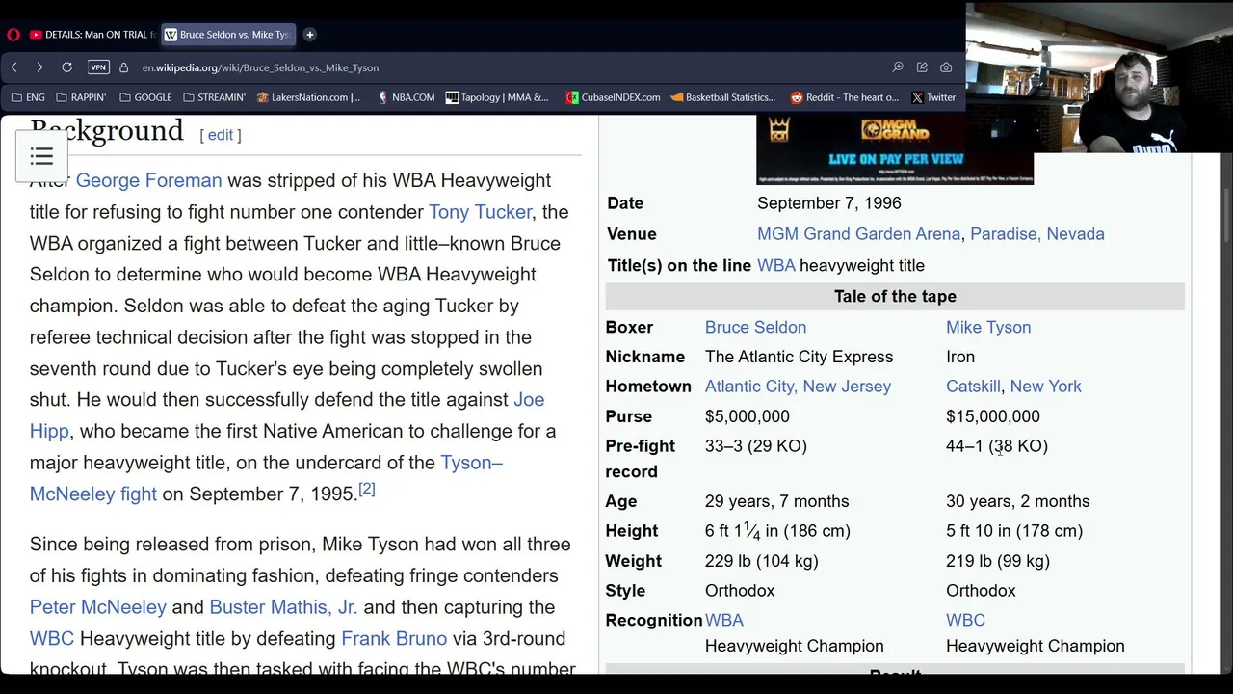Open the NBA.COM bookmark
This screenshot has width=1233, height=694.
coord(406,97)
